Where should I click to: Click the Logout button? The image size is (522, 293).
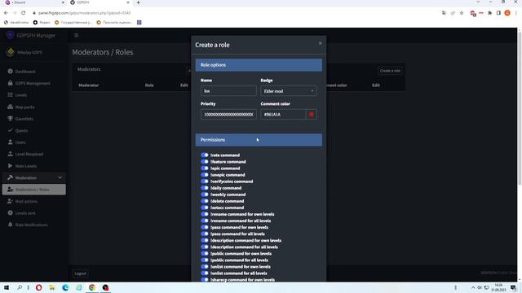coord(80,273)
